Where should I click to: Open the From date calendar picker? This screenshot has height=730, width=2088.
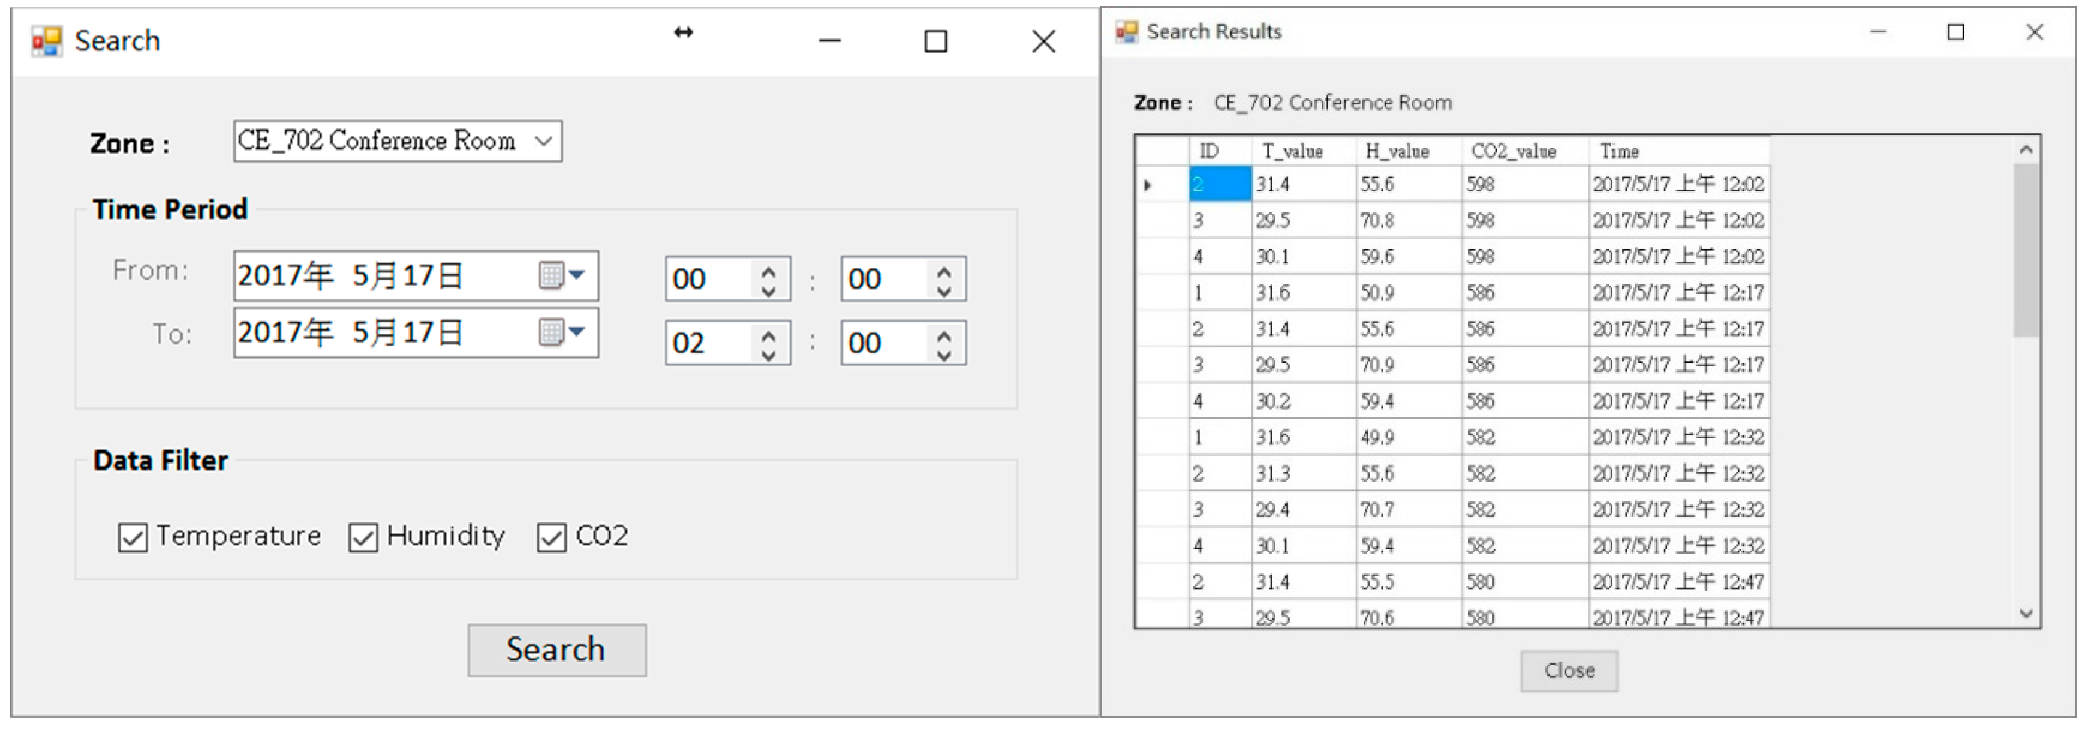tap(562, 276)
